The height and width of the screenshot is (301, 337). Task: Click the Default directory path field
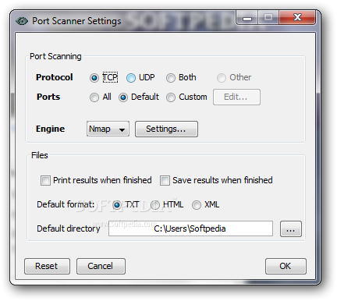coord(190,228)
